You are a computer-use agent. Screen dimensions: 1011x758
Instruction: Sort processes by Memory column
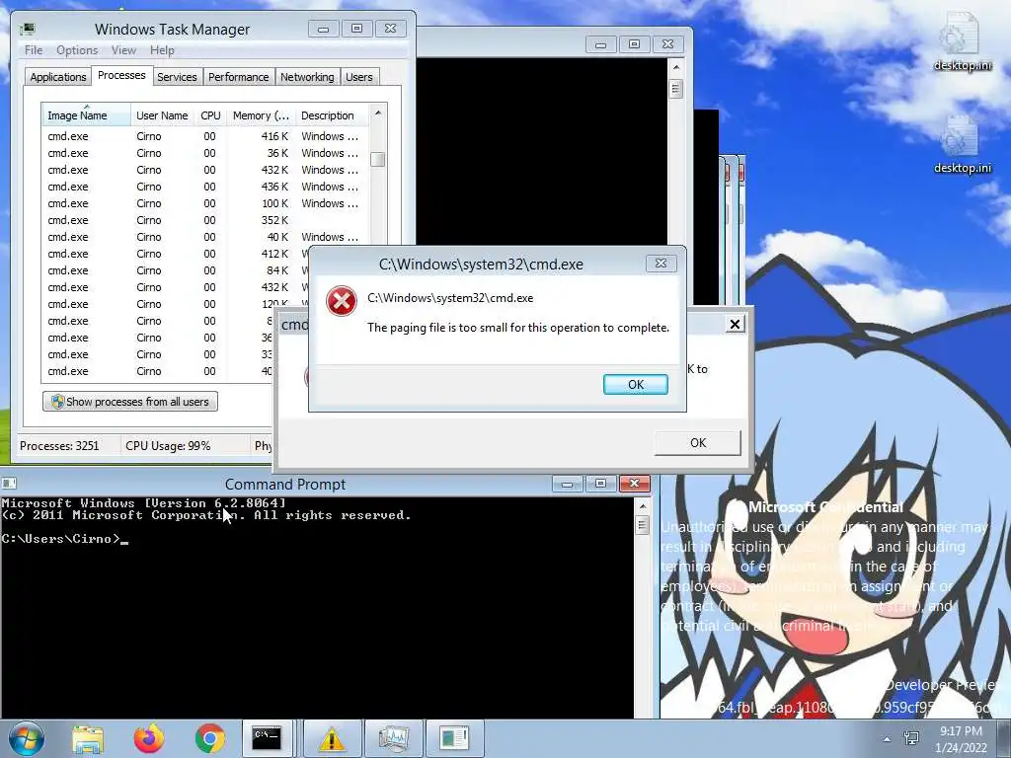pos(261,115)
